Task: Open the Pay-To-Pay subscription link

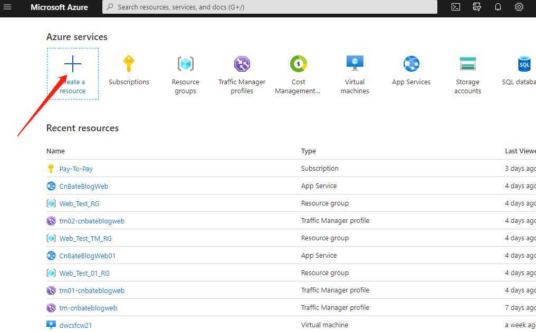Action: [76, 169]
